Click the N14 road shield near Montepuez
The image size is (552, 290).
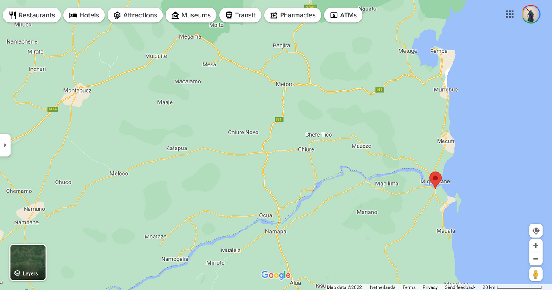(x=52, y=109)
